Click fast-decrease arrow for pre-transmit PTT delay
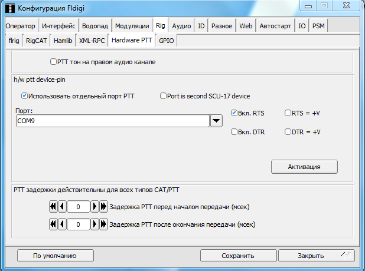The image size is (365, 271). [x=53, y=207]
